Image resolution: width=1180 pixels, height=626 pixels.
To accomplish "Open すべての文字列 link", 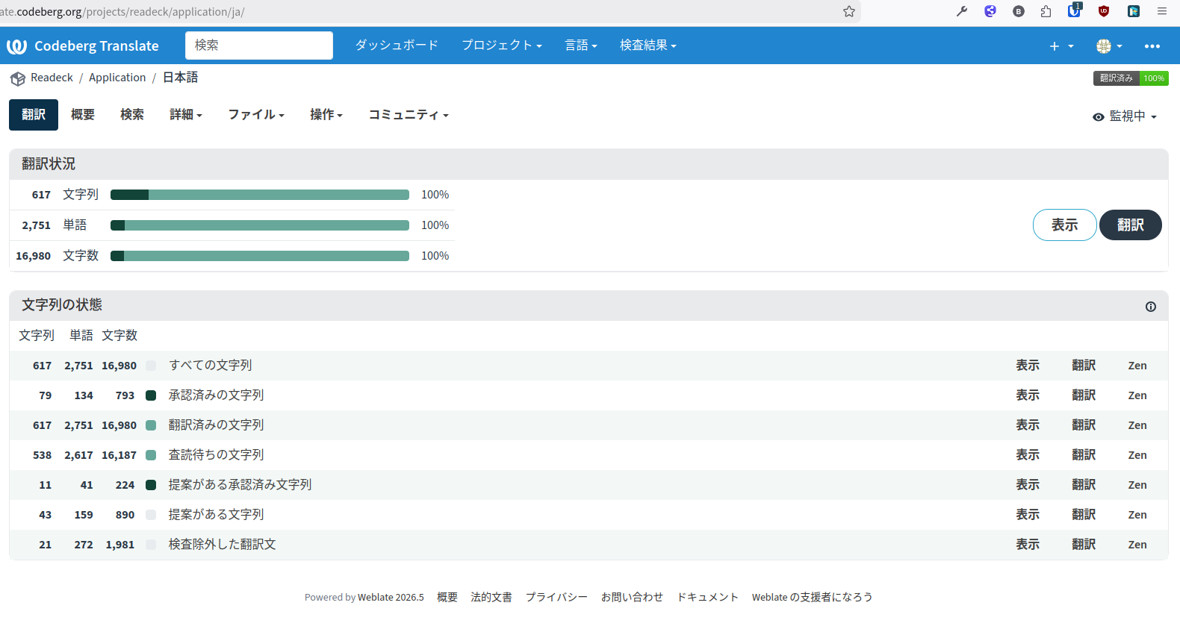I will (x=210, y=366).
